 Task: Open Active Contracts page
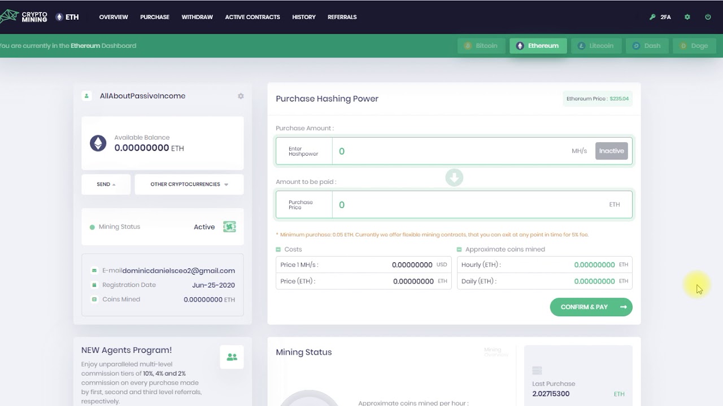(252, 17)
